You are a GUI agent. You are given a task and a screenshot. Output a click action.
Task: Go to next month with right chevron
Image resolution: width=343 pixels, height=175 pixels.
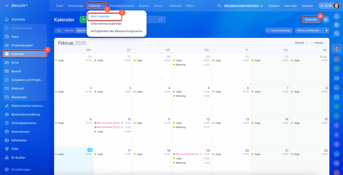coord(326,43)
